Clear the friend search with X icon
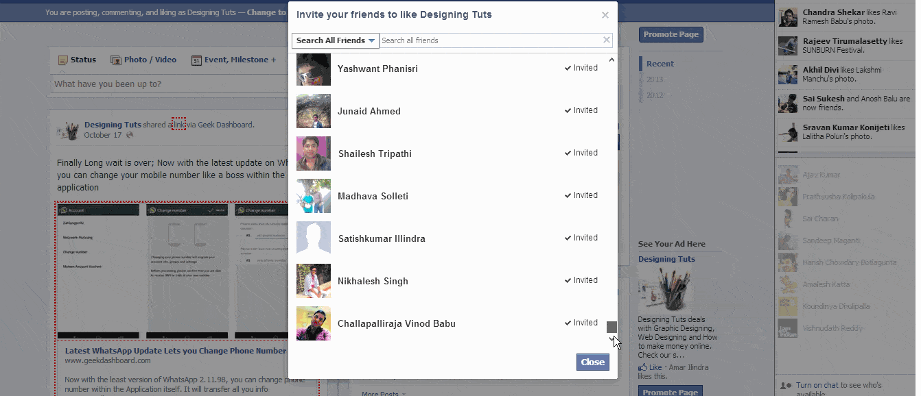The width and height of the screenshot is (921, 396). point(606,40)
